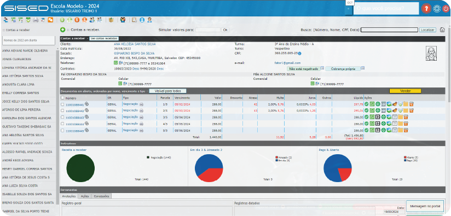
Task: Click the orange chat bubble toolbar icon
Action: pos(50,20)
